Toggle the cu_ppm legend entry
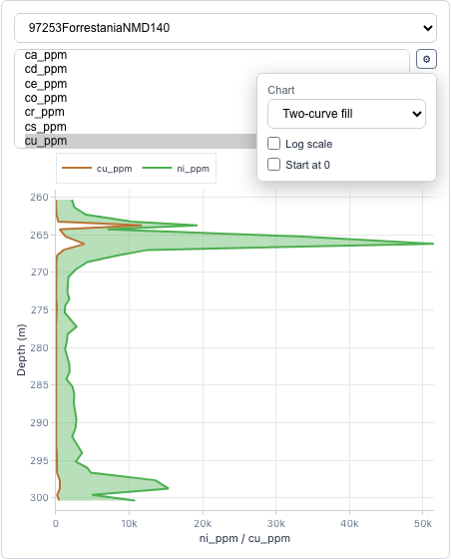The height and width of the screenshot is (559, 451). 97,169
